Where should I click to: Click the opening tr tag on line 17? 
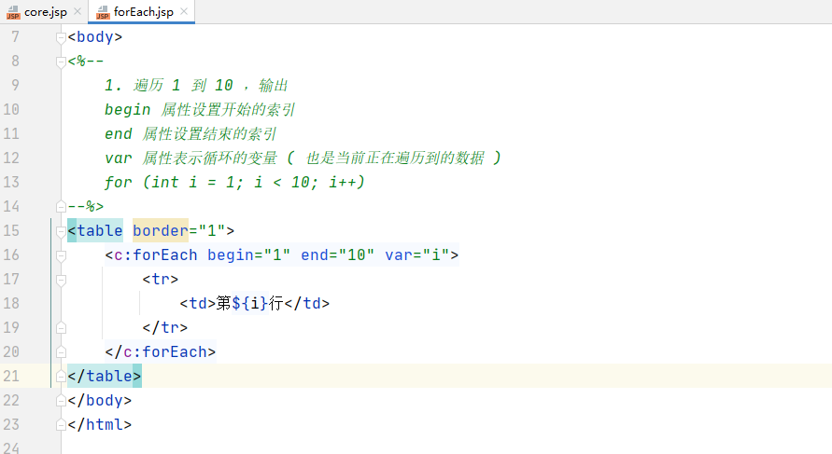pyautogui.click(x=161, y=279)
